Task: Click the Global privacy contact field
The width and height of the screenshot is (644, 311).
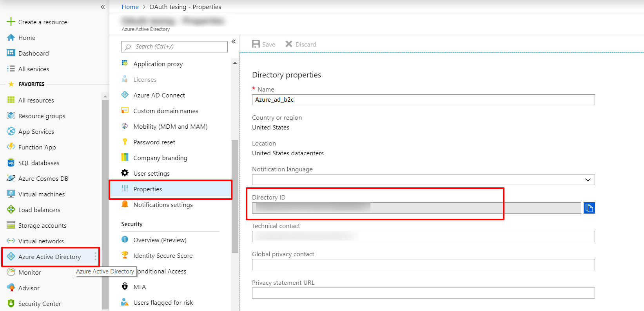Action: tap(423, 264)
